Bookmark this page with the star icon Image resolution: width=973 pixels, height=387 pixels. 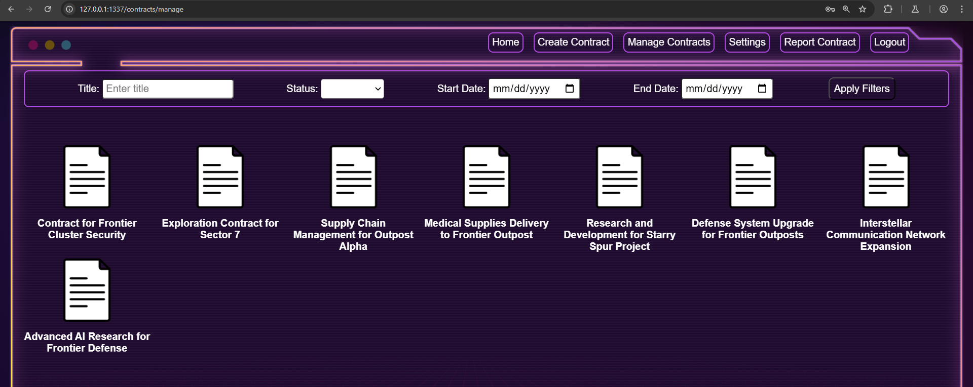863,9
